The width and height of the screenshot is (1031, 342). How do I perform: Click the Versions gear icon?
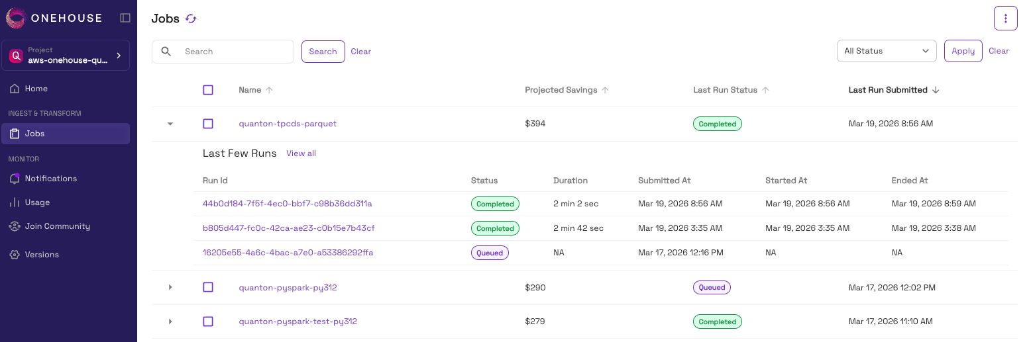tap(15, 255)
